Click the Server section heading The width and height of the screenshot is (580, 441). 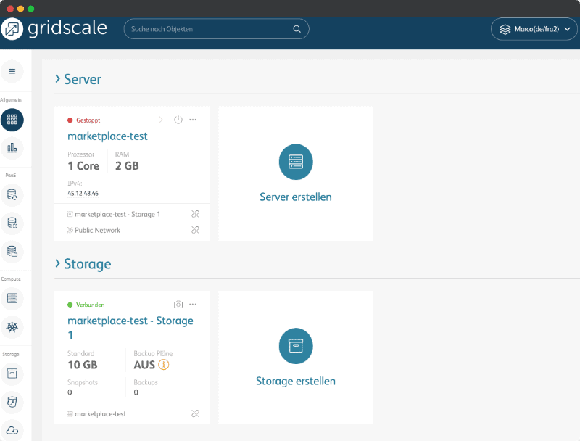click(83, 79)
